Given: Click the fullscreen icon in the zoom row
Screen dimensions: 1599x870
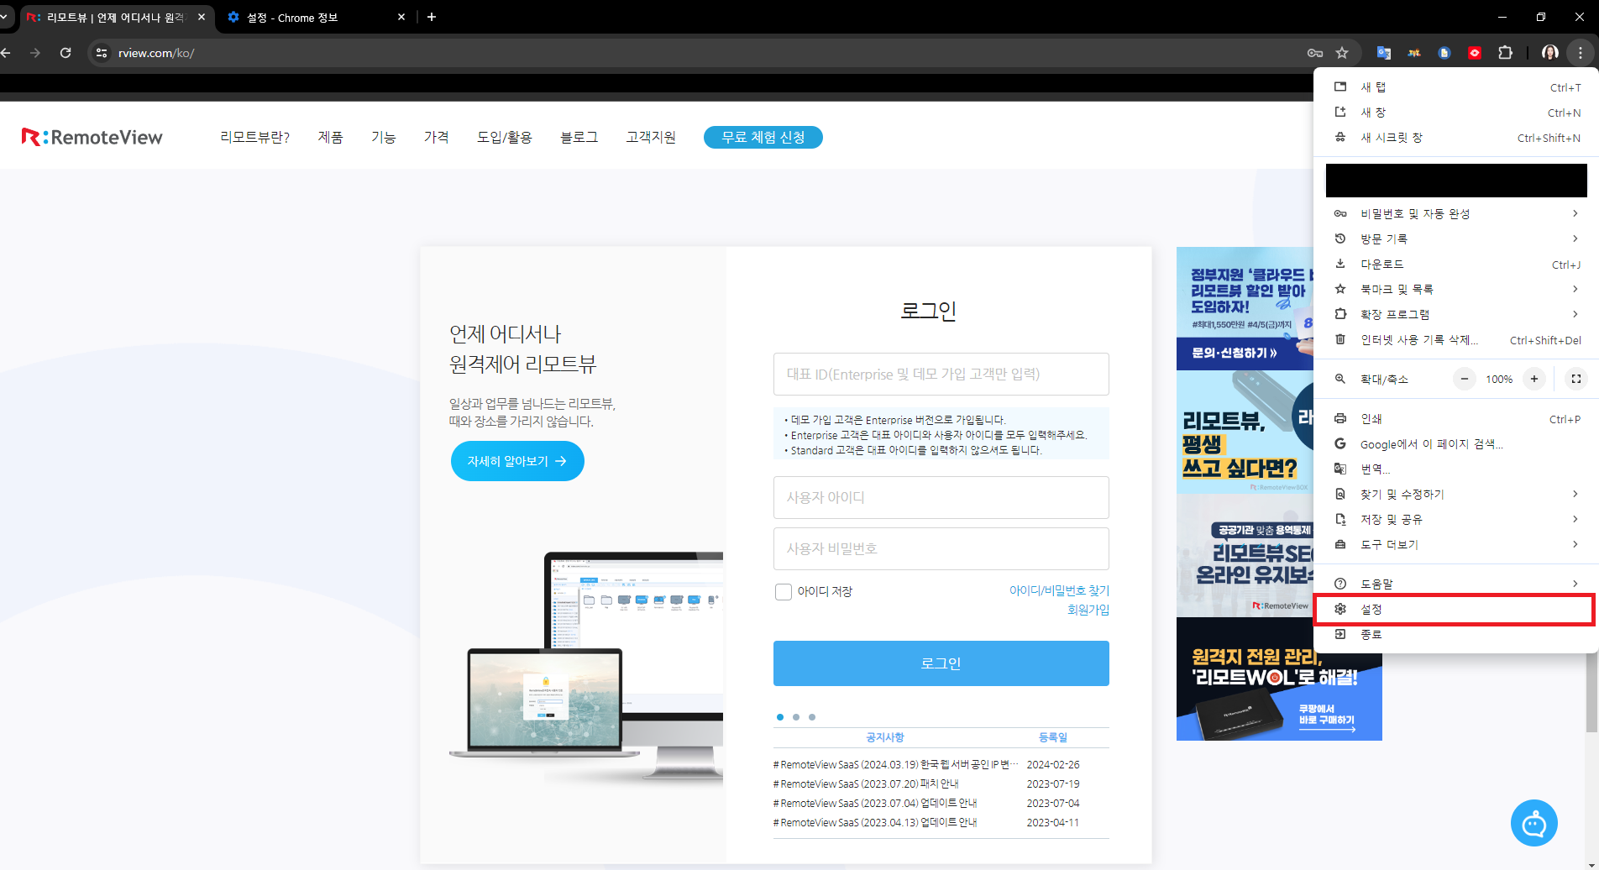Looking at the screenshot, I should (x=1576, y=379).
